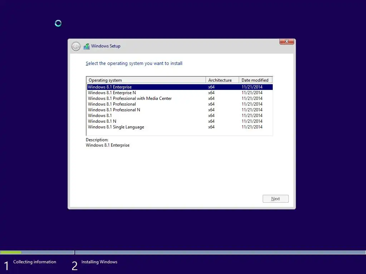Close the Windows Setup dialog
The width and height of the screenshot is (366, 274).
pyautogui.click(x=287, y=41)
